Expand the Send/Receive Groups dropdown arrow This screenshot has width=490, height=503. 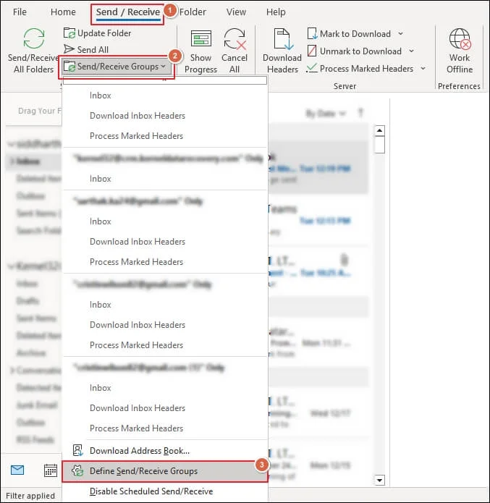coord(164,66)
